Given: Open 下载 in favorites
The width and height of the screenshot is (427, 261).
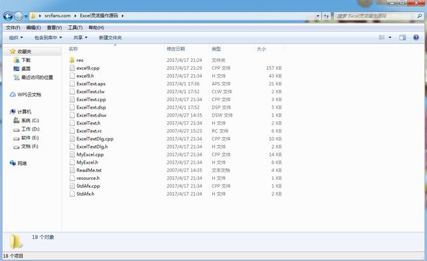Looking at the screenshot, I should tap(26, 60).
